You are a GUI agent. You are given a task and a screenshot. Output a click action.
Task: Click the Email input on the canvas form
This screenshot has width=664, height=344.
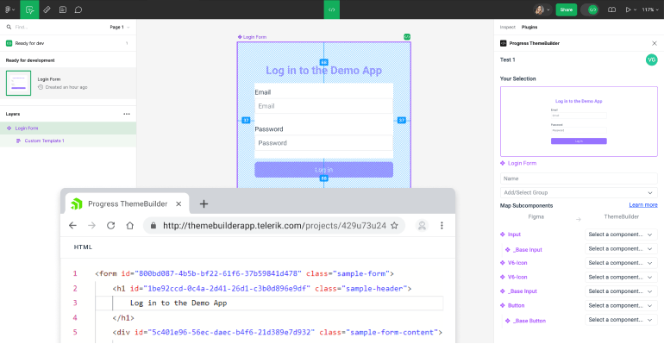[323, 106]
